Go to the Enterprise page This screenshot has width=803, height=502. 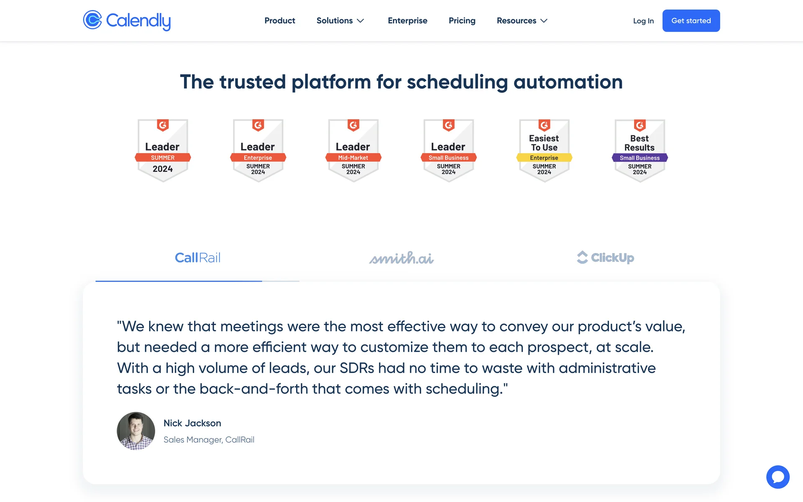[407, 20]
